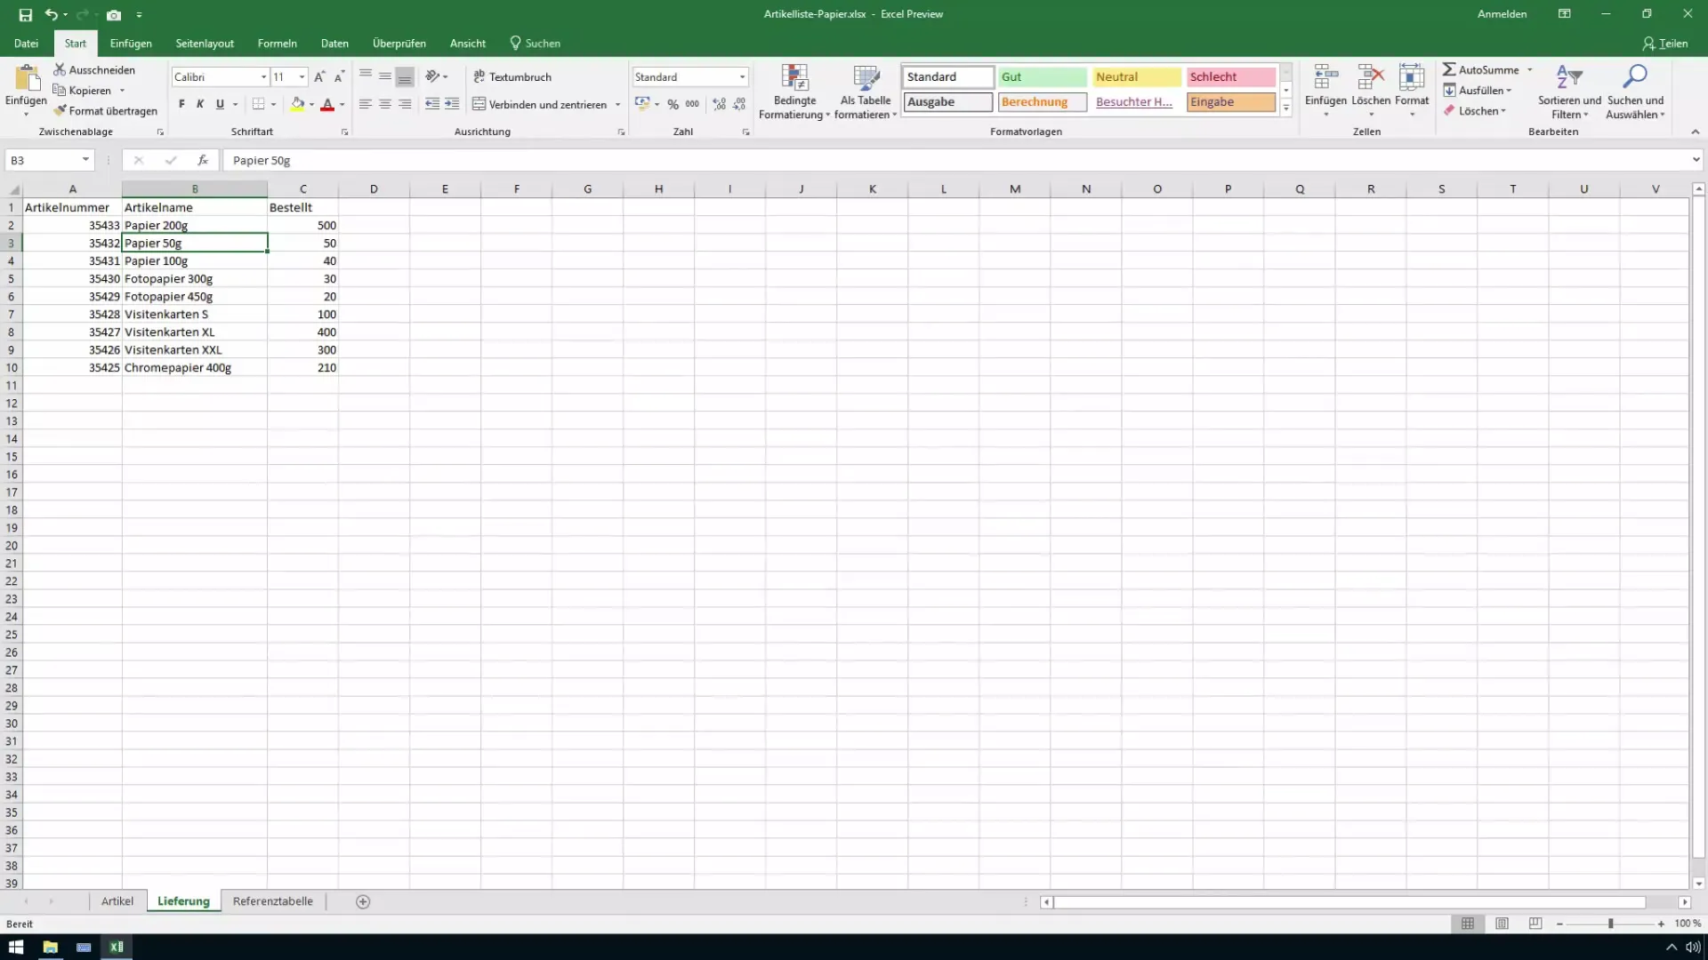Switch to Seitenlayout page layout view
The width and height of the screenshot is (1708, 960).
coord(1502,924)
